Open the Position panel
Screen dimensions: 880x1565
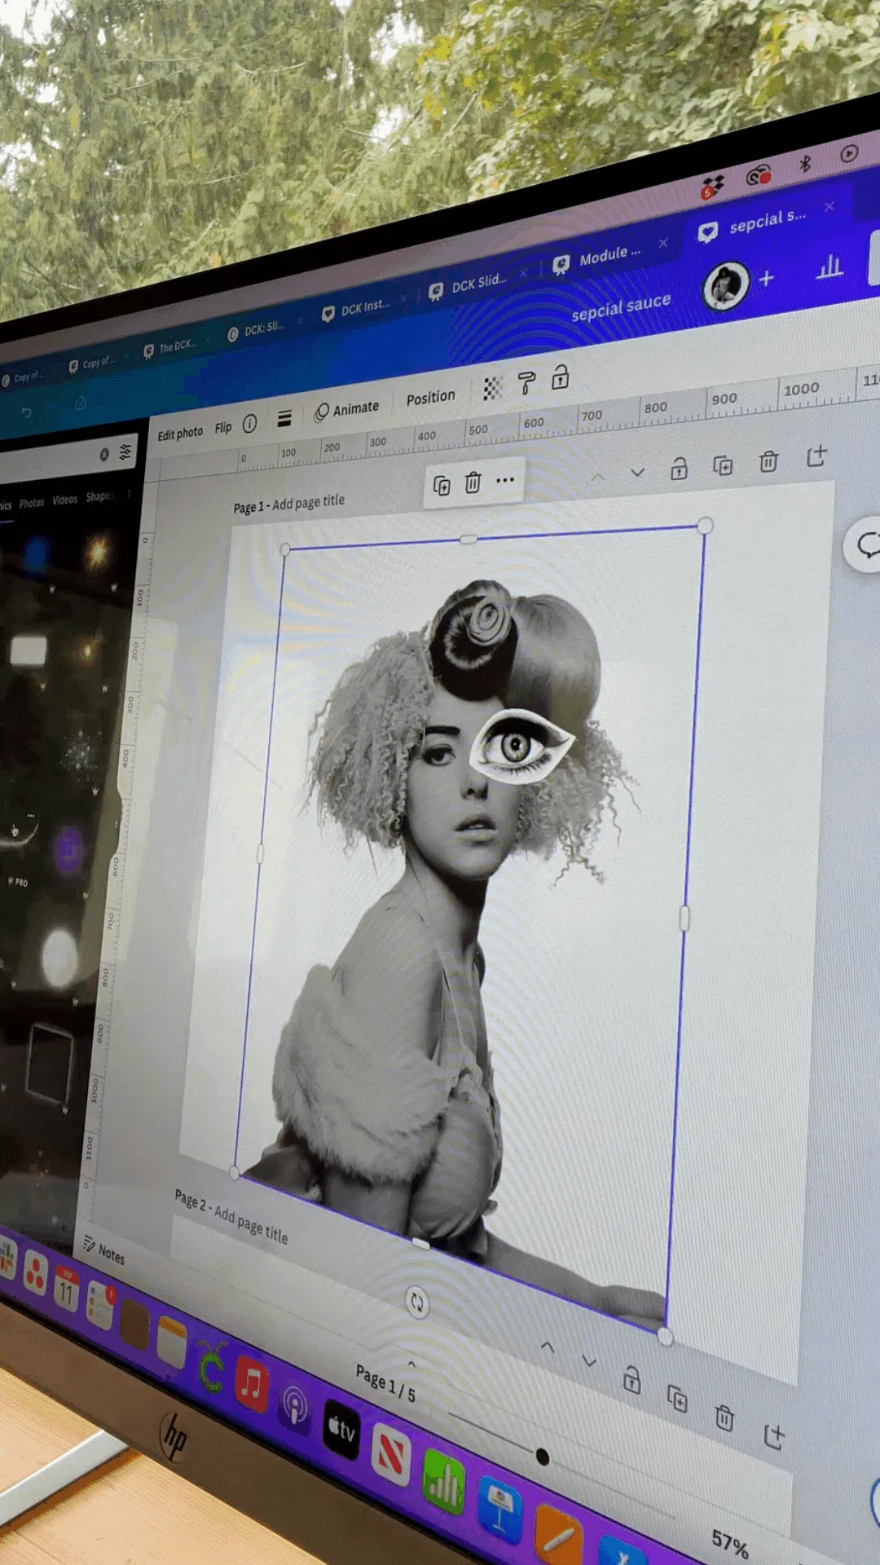[x=431, y=397]
